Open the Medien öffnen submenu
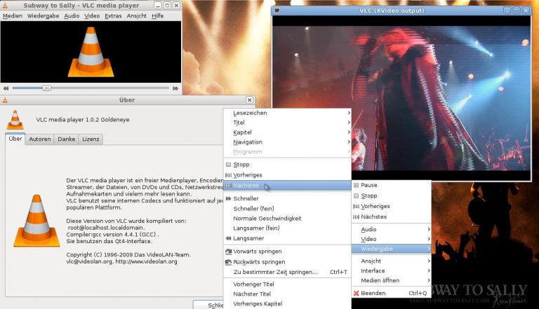 380,280
